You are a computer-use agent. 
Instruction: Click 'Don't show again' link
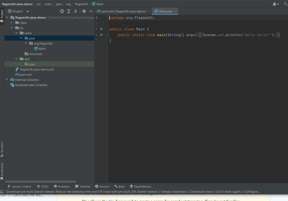coord(228,192)
